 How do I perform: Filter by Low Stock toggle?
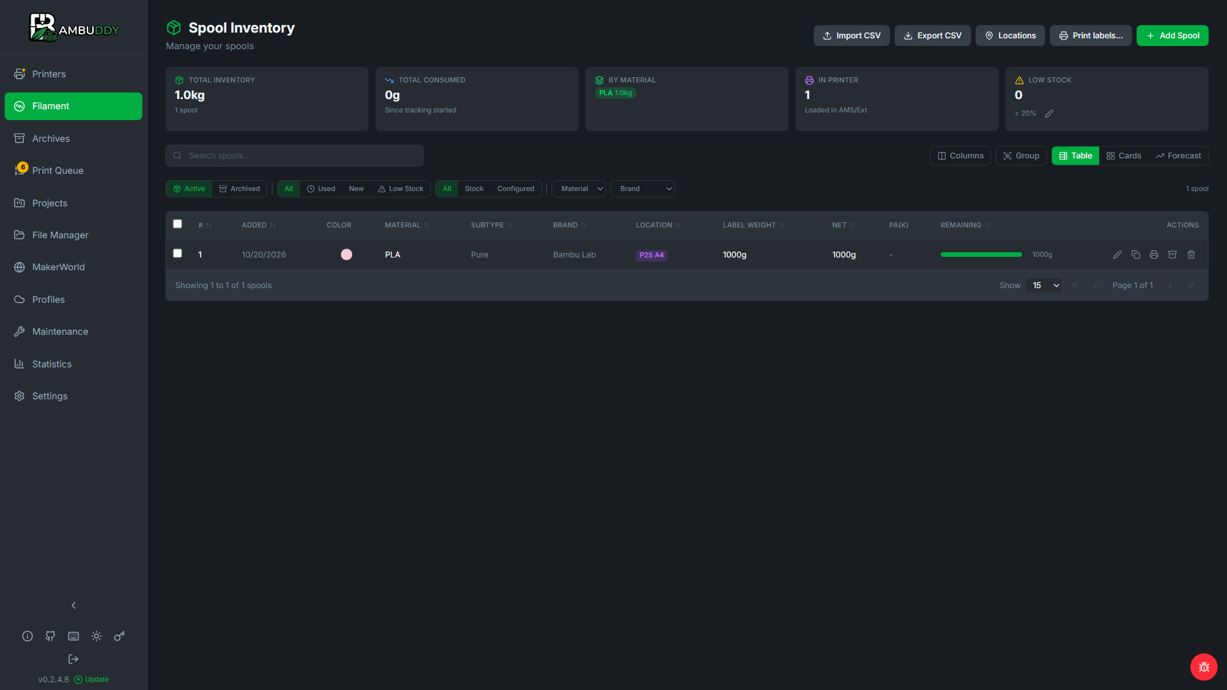(x=401, y=189)
